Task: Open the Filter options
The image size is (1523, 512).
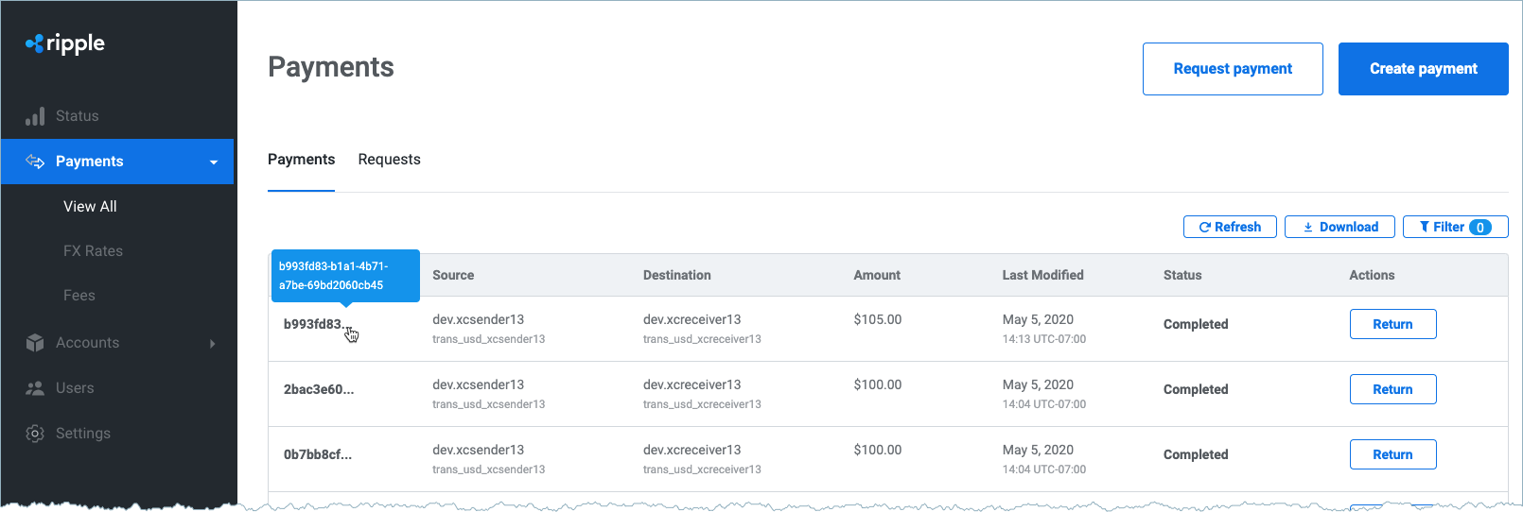Action: coord(1445,228)
